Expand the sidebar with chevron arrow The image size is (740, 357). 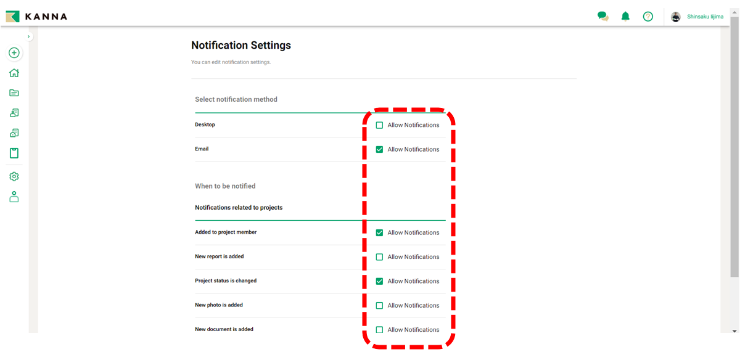[x=28, y=37]
